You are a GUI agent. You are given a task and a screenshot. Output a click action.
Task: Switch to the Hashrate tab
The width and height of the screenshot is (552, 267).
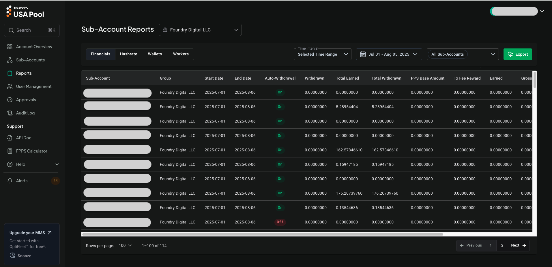pyautogui.click(x=128, y=54)
